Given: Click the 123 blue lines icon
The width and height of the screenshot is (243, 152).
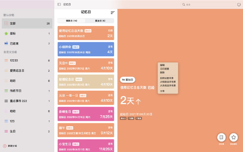Looking at the screenshot, I should tap(6, 121).
